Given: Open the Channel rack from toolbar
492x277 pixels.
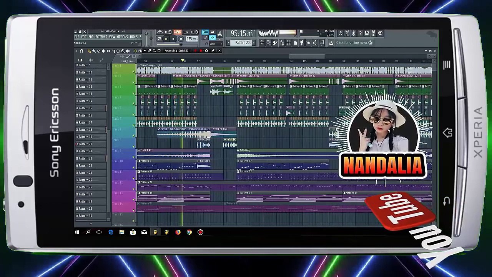Looking at the screenshot, I should 268,43.
